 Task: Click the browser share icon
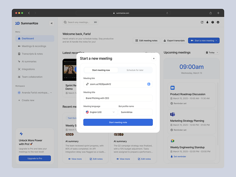(x=211, y=13)
